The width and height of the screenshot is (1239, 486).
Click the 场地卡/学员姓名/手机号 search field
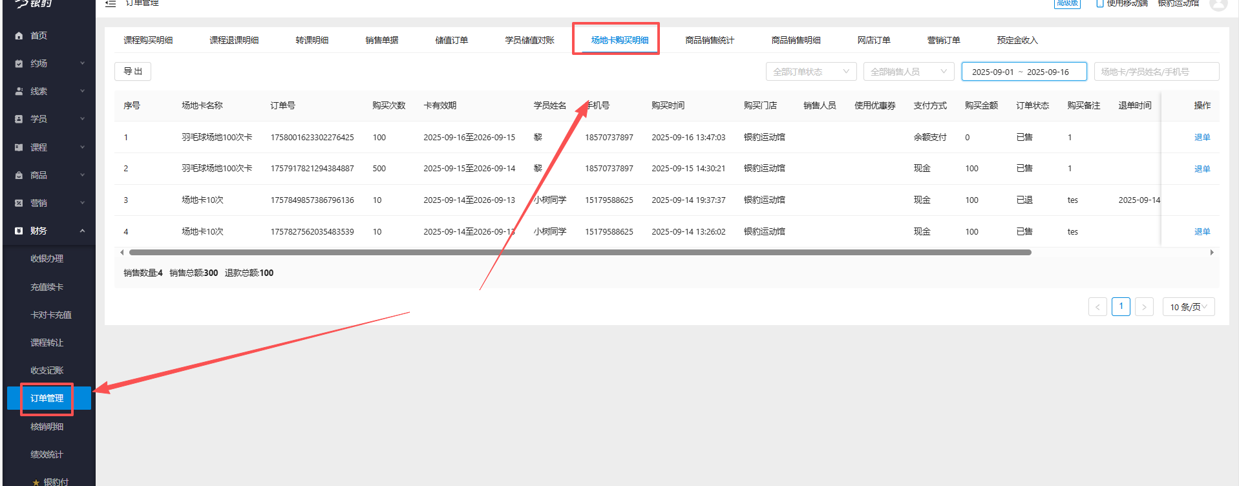[1156, 72]
